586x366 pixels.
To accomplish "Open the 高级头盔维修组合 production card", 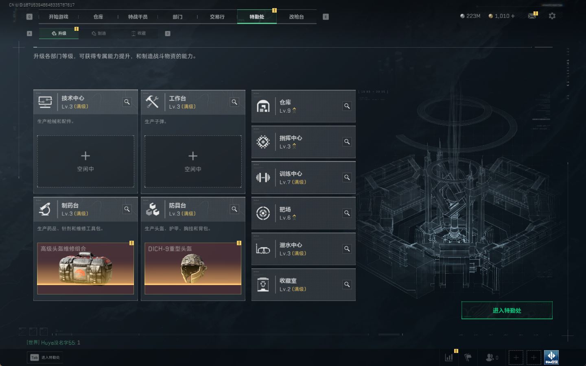I will (85, 268).
